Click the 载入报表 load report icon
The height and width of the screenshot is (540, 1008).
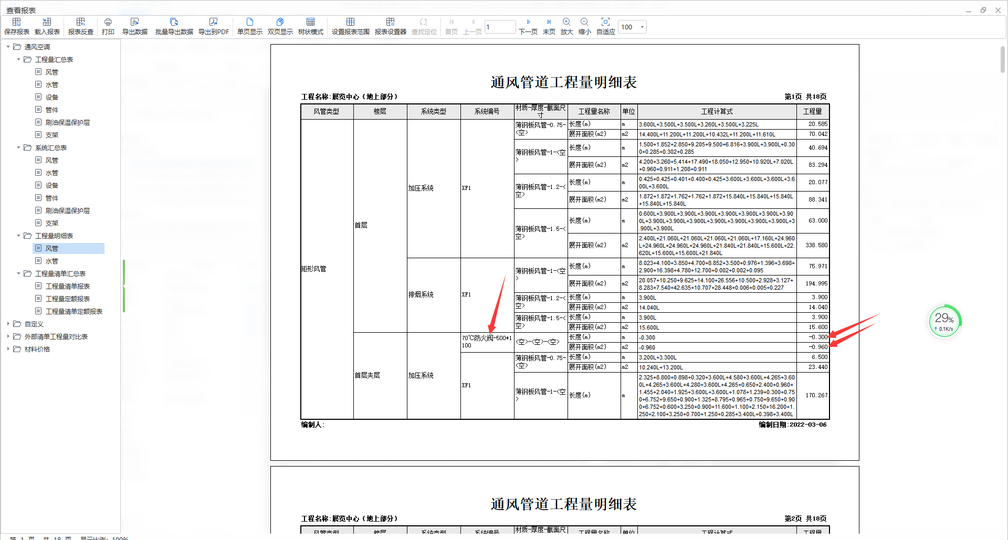tap(47, 22)
